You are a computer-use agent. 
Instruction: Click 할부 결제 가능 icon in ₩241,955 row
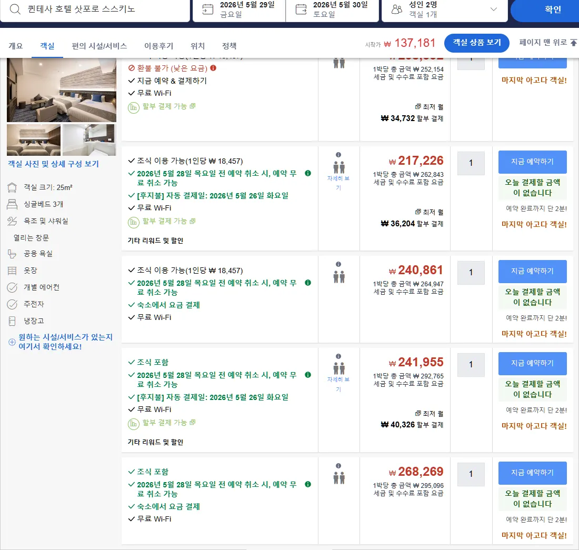pos(133,423)
